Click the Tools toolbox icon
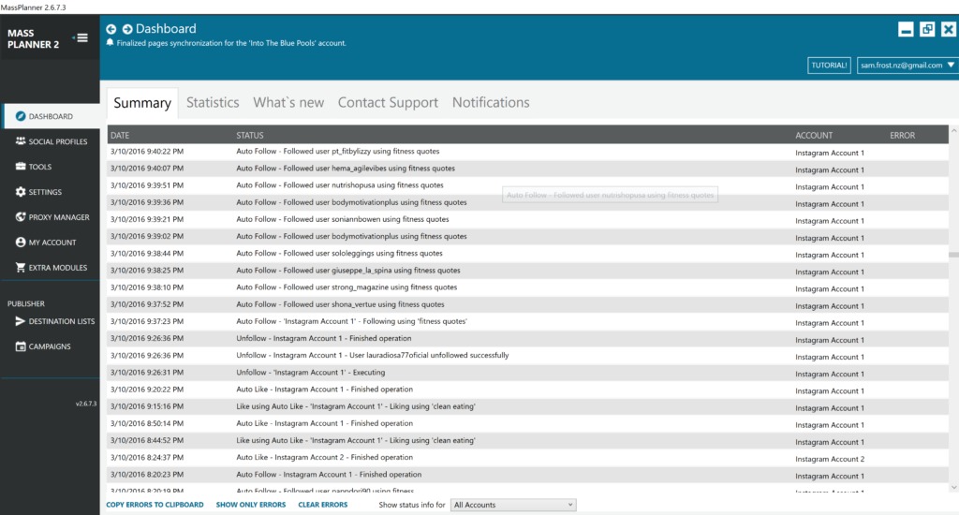 click(x=21, y=167)
